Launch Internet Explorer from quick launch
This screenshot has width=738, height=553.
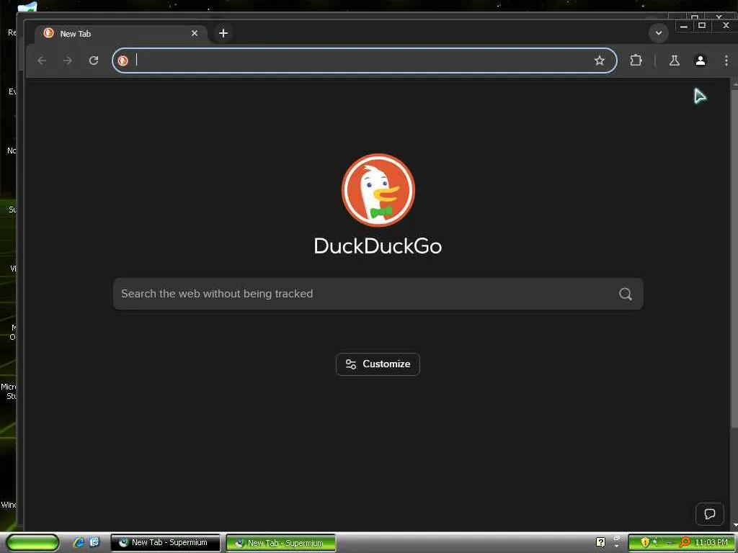coord(78,542)
